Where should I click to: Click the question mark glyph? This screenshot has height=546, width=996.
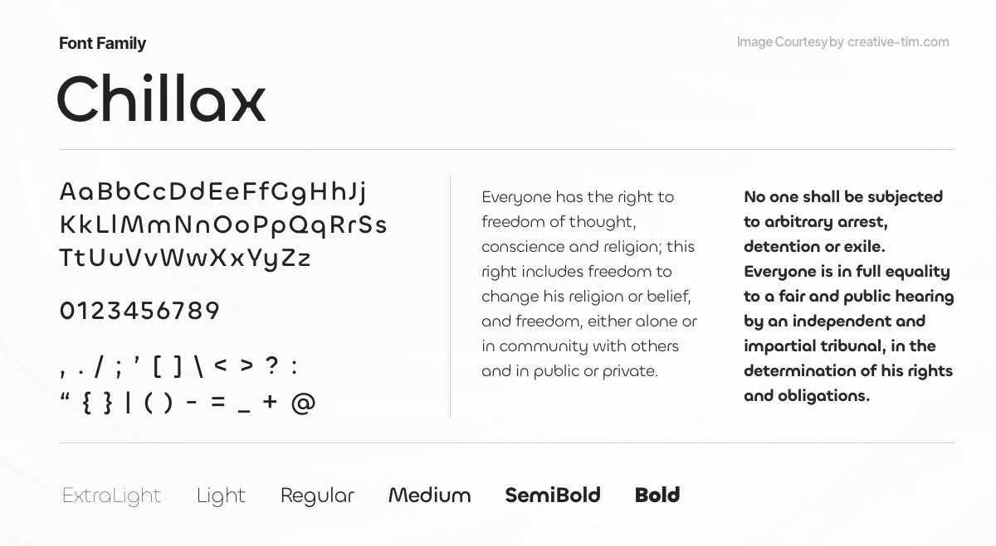coord(271,365)
